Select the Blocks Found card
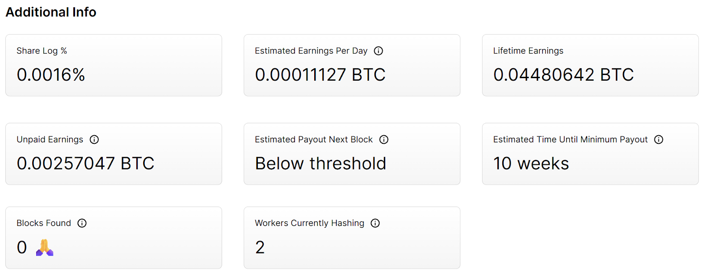 pos(113,237)
